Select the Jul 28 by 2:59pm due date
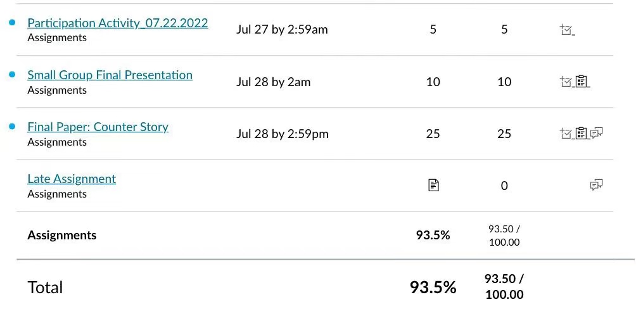 coord(283,134)
